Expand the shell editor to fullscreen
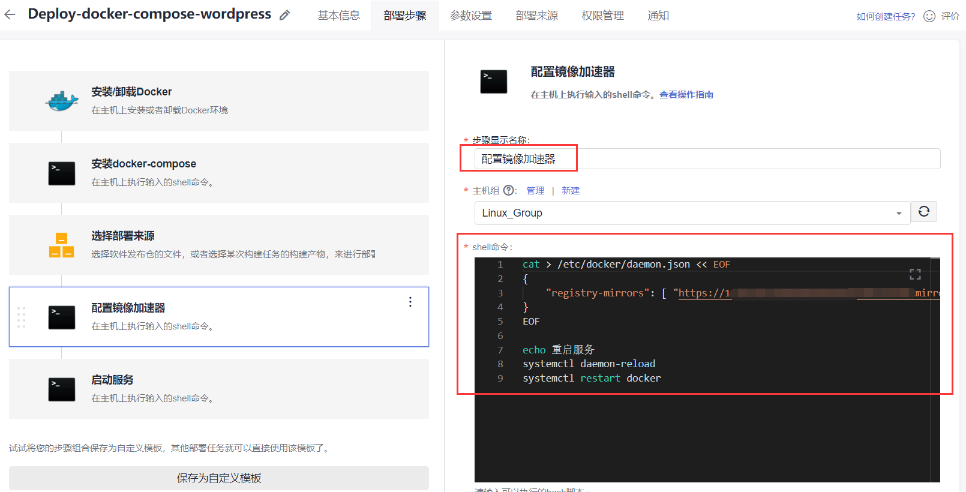 (x=915, y=274)
